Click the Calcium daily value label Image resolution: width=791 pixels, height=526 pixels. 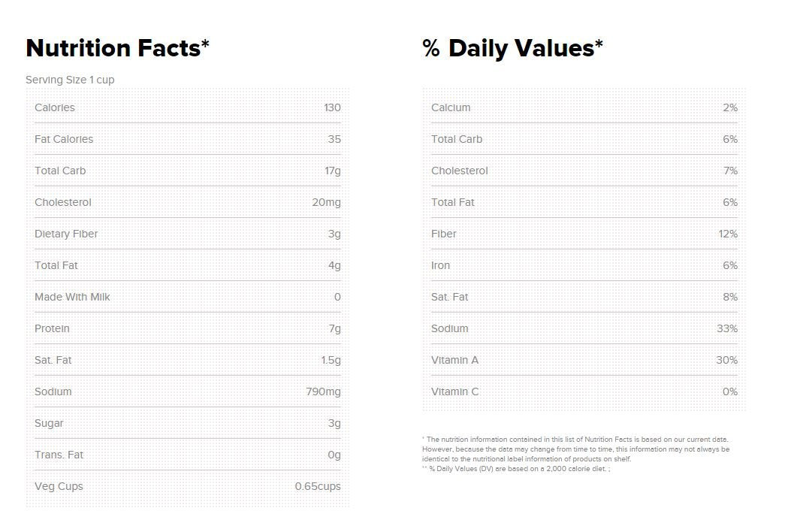(x=451, y=107)
